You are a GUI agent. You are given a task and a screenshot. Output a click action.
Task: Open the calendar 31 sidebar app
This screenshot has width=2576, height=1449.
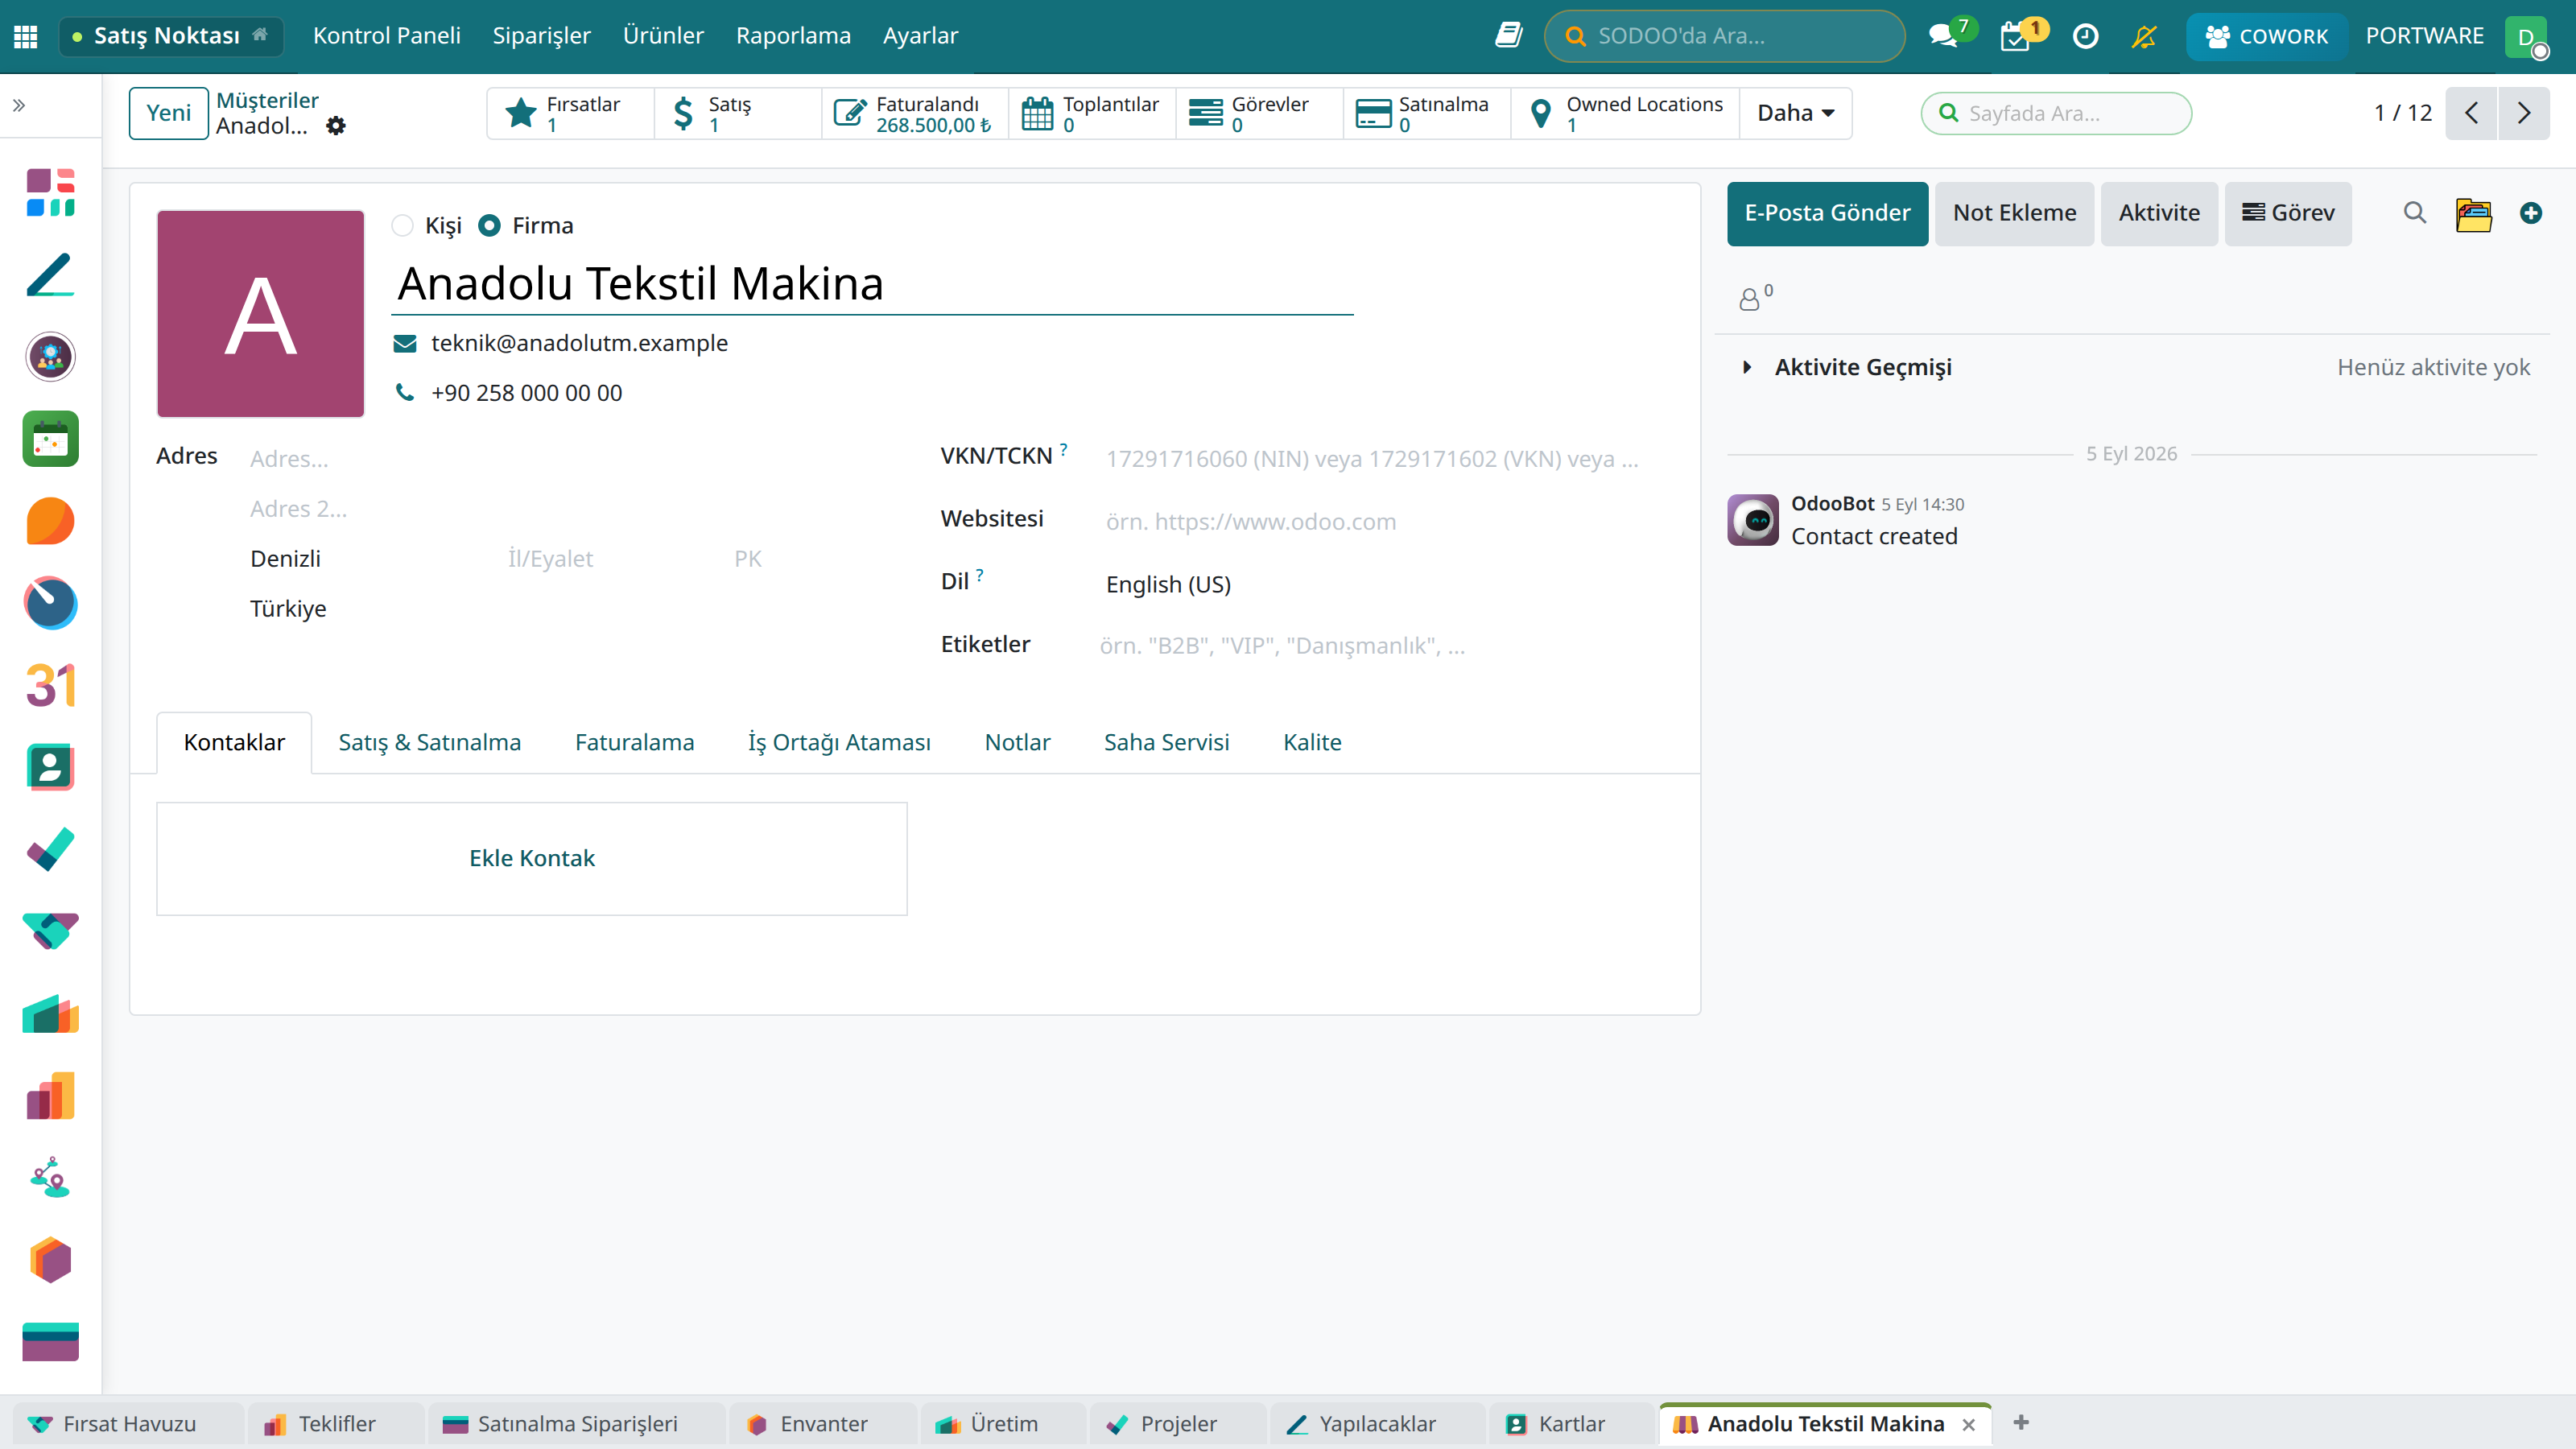50,686
